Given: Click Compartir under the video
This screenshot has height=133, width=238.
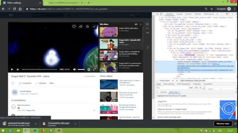Looking at the screenshot, I should point(25,83).
